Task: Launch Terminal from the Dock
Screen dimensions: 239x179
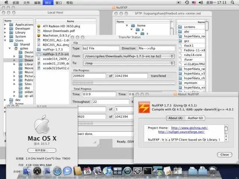Action: pos(148,171)
